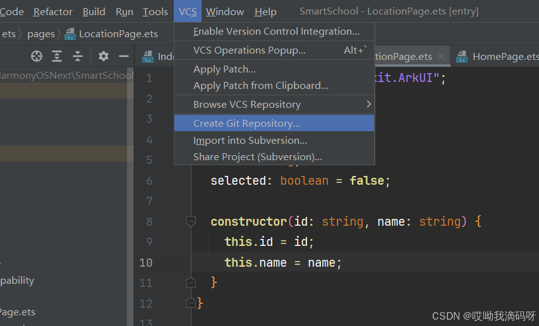Open the VCS menu

click(x=188, y=12)
